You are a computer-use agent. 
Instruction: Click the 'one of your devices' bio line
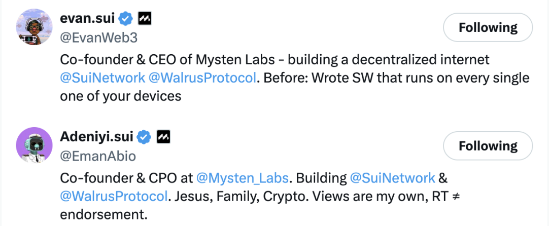click(120, 96)
